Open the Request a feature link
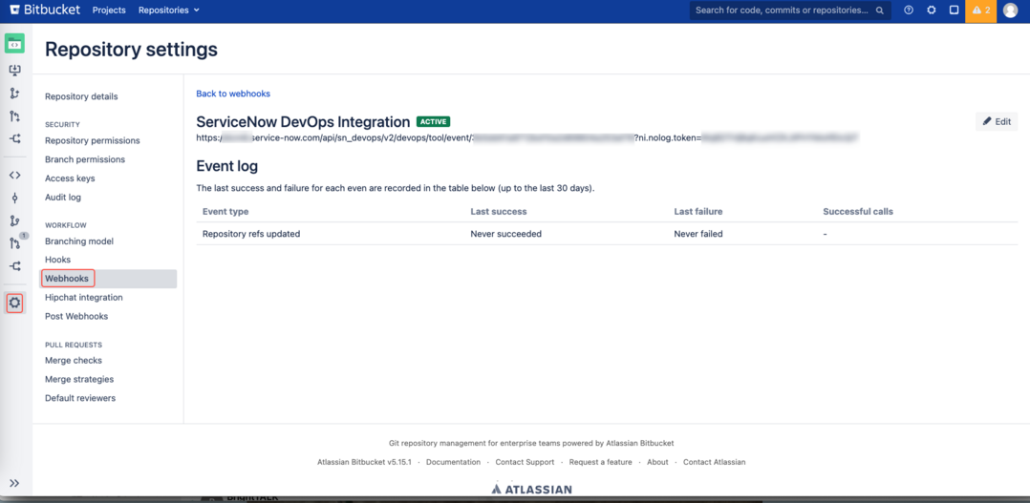Image resolution: width=1030 pixels, height=503 pixels. 600,462
